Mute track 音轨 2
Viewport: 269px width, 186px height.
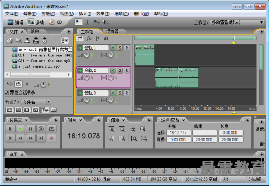tap(112, 70)
